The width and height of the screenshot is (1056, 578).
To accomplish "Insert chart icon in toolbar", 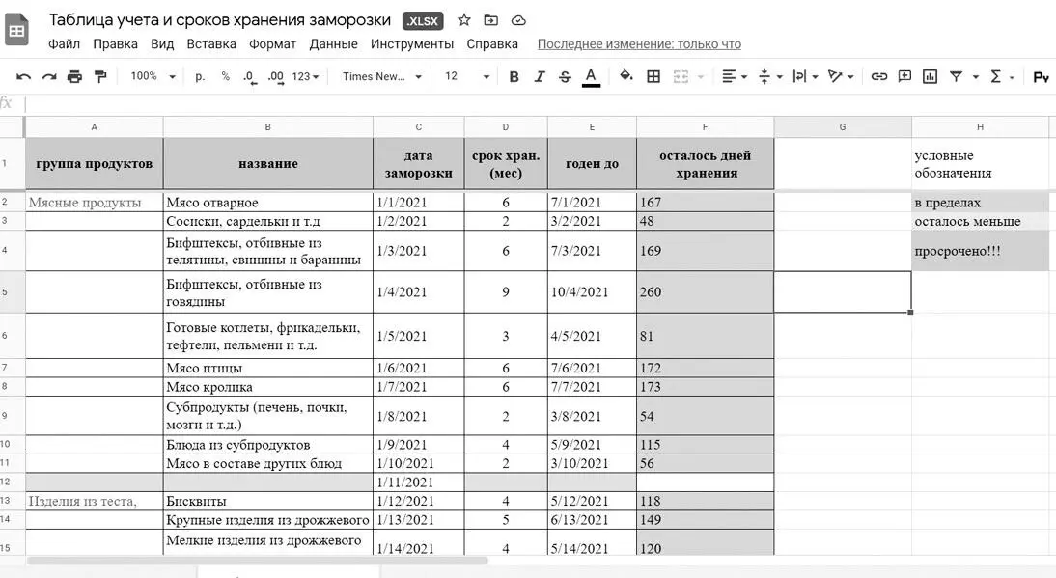I will click(x=931, y=76).
